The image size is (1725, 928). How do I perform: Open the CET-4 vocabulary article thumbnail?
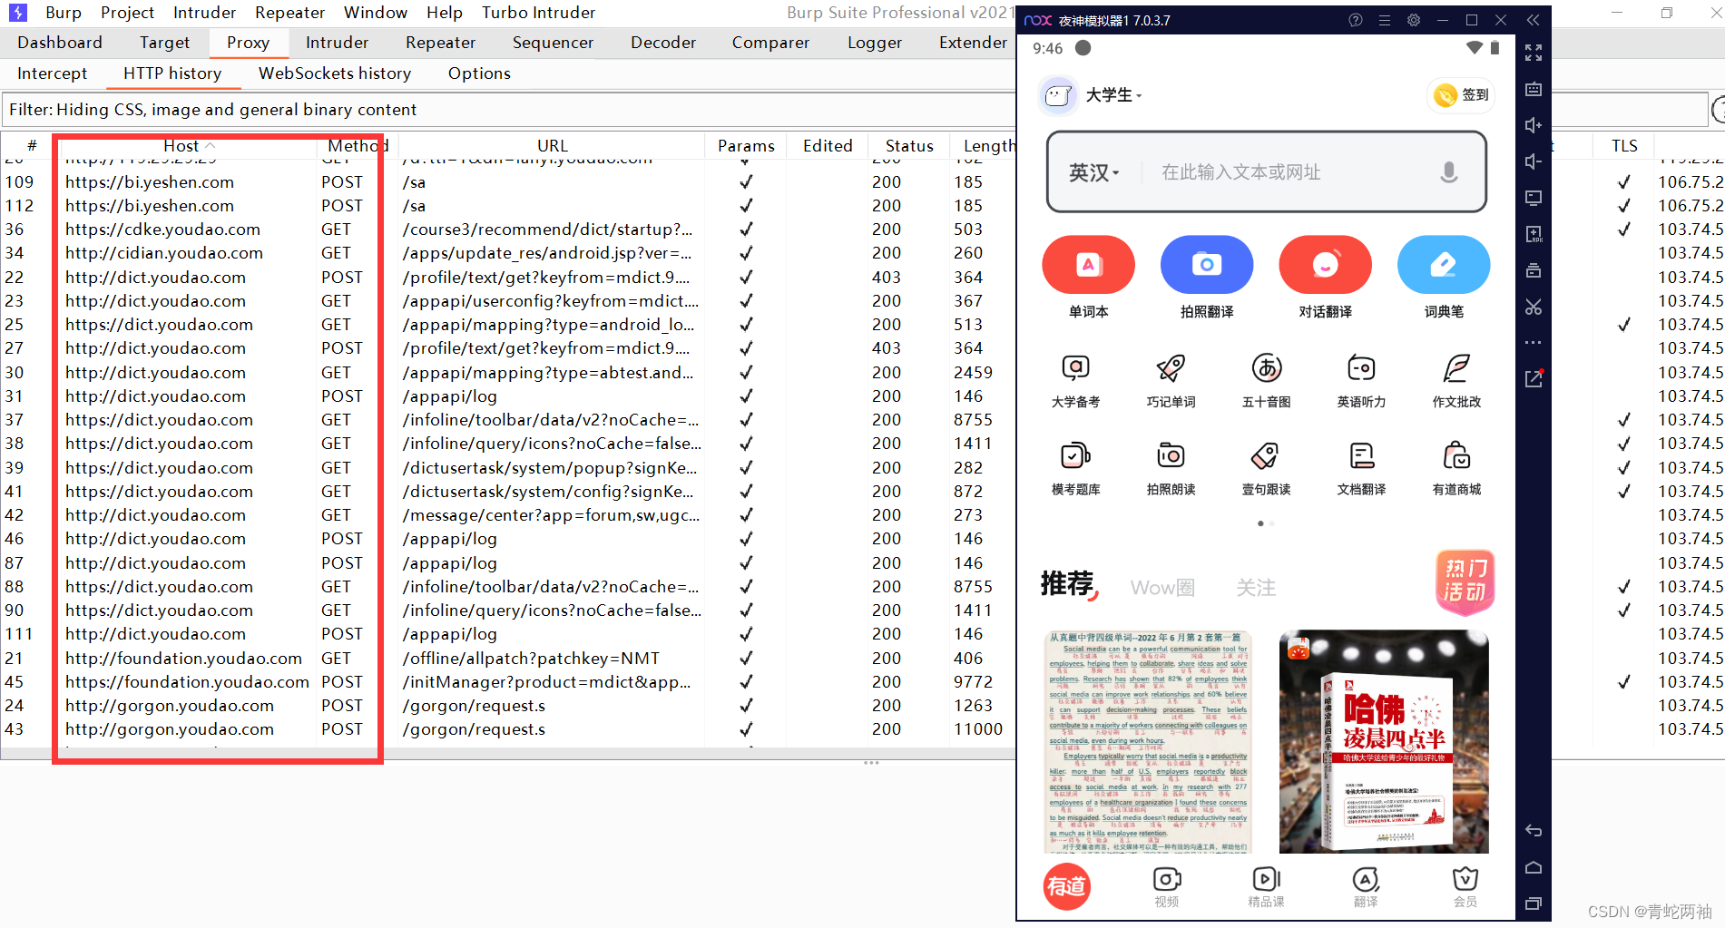[1149, 742]
